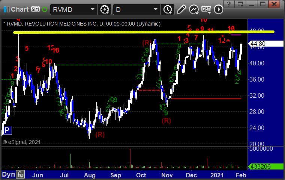Click the 24.00 price axis label

pyautogui.click(x=257, y=128)
